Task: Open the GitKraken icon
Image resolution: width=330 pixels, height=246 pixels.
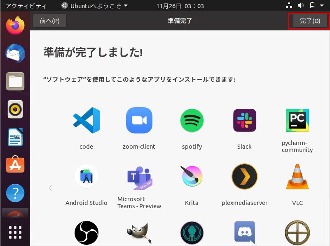Action: pyautogui.click(x=192, y=233)
